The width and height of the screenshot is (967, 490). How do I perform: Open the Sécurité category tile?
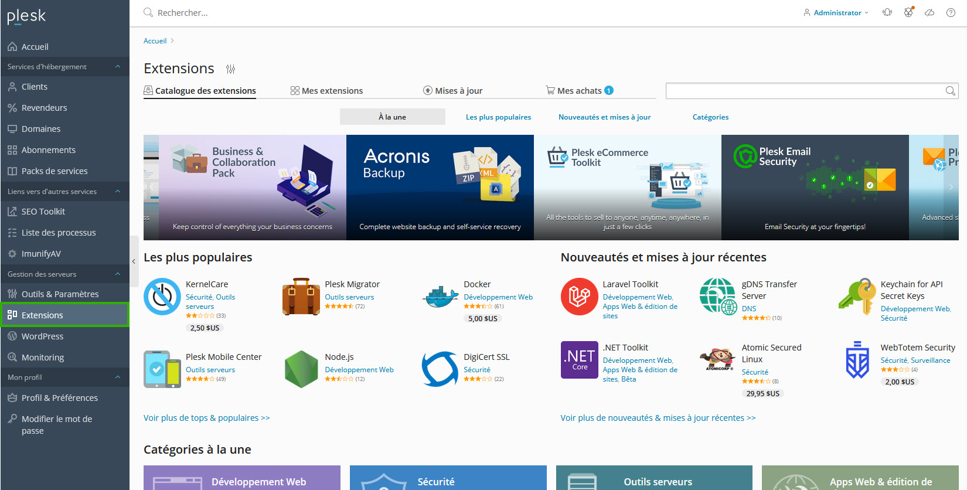tap(448, 478)
